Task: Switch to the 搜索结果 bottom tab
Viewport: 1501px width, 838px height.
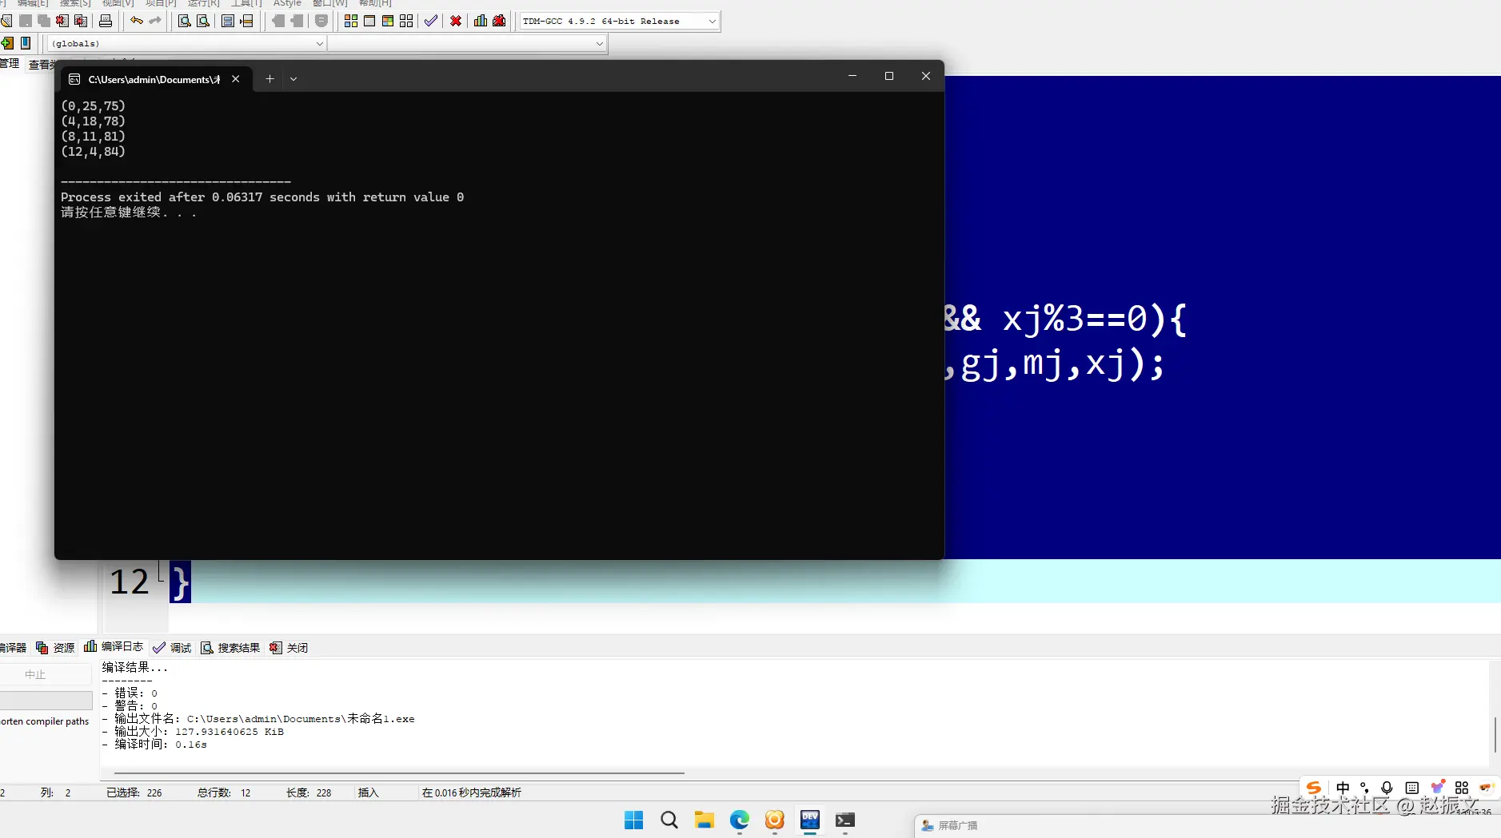Action: point(230,648)
